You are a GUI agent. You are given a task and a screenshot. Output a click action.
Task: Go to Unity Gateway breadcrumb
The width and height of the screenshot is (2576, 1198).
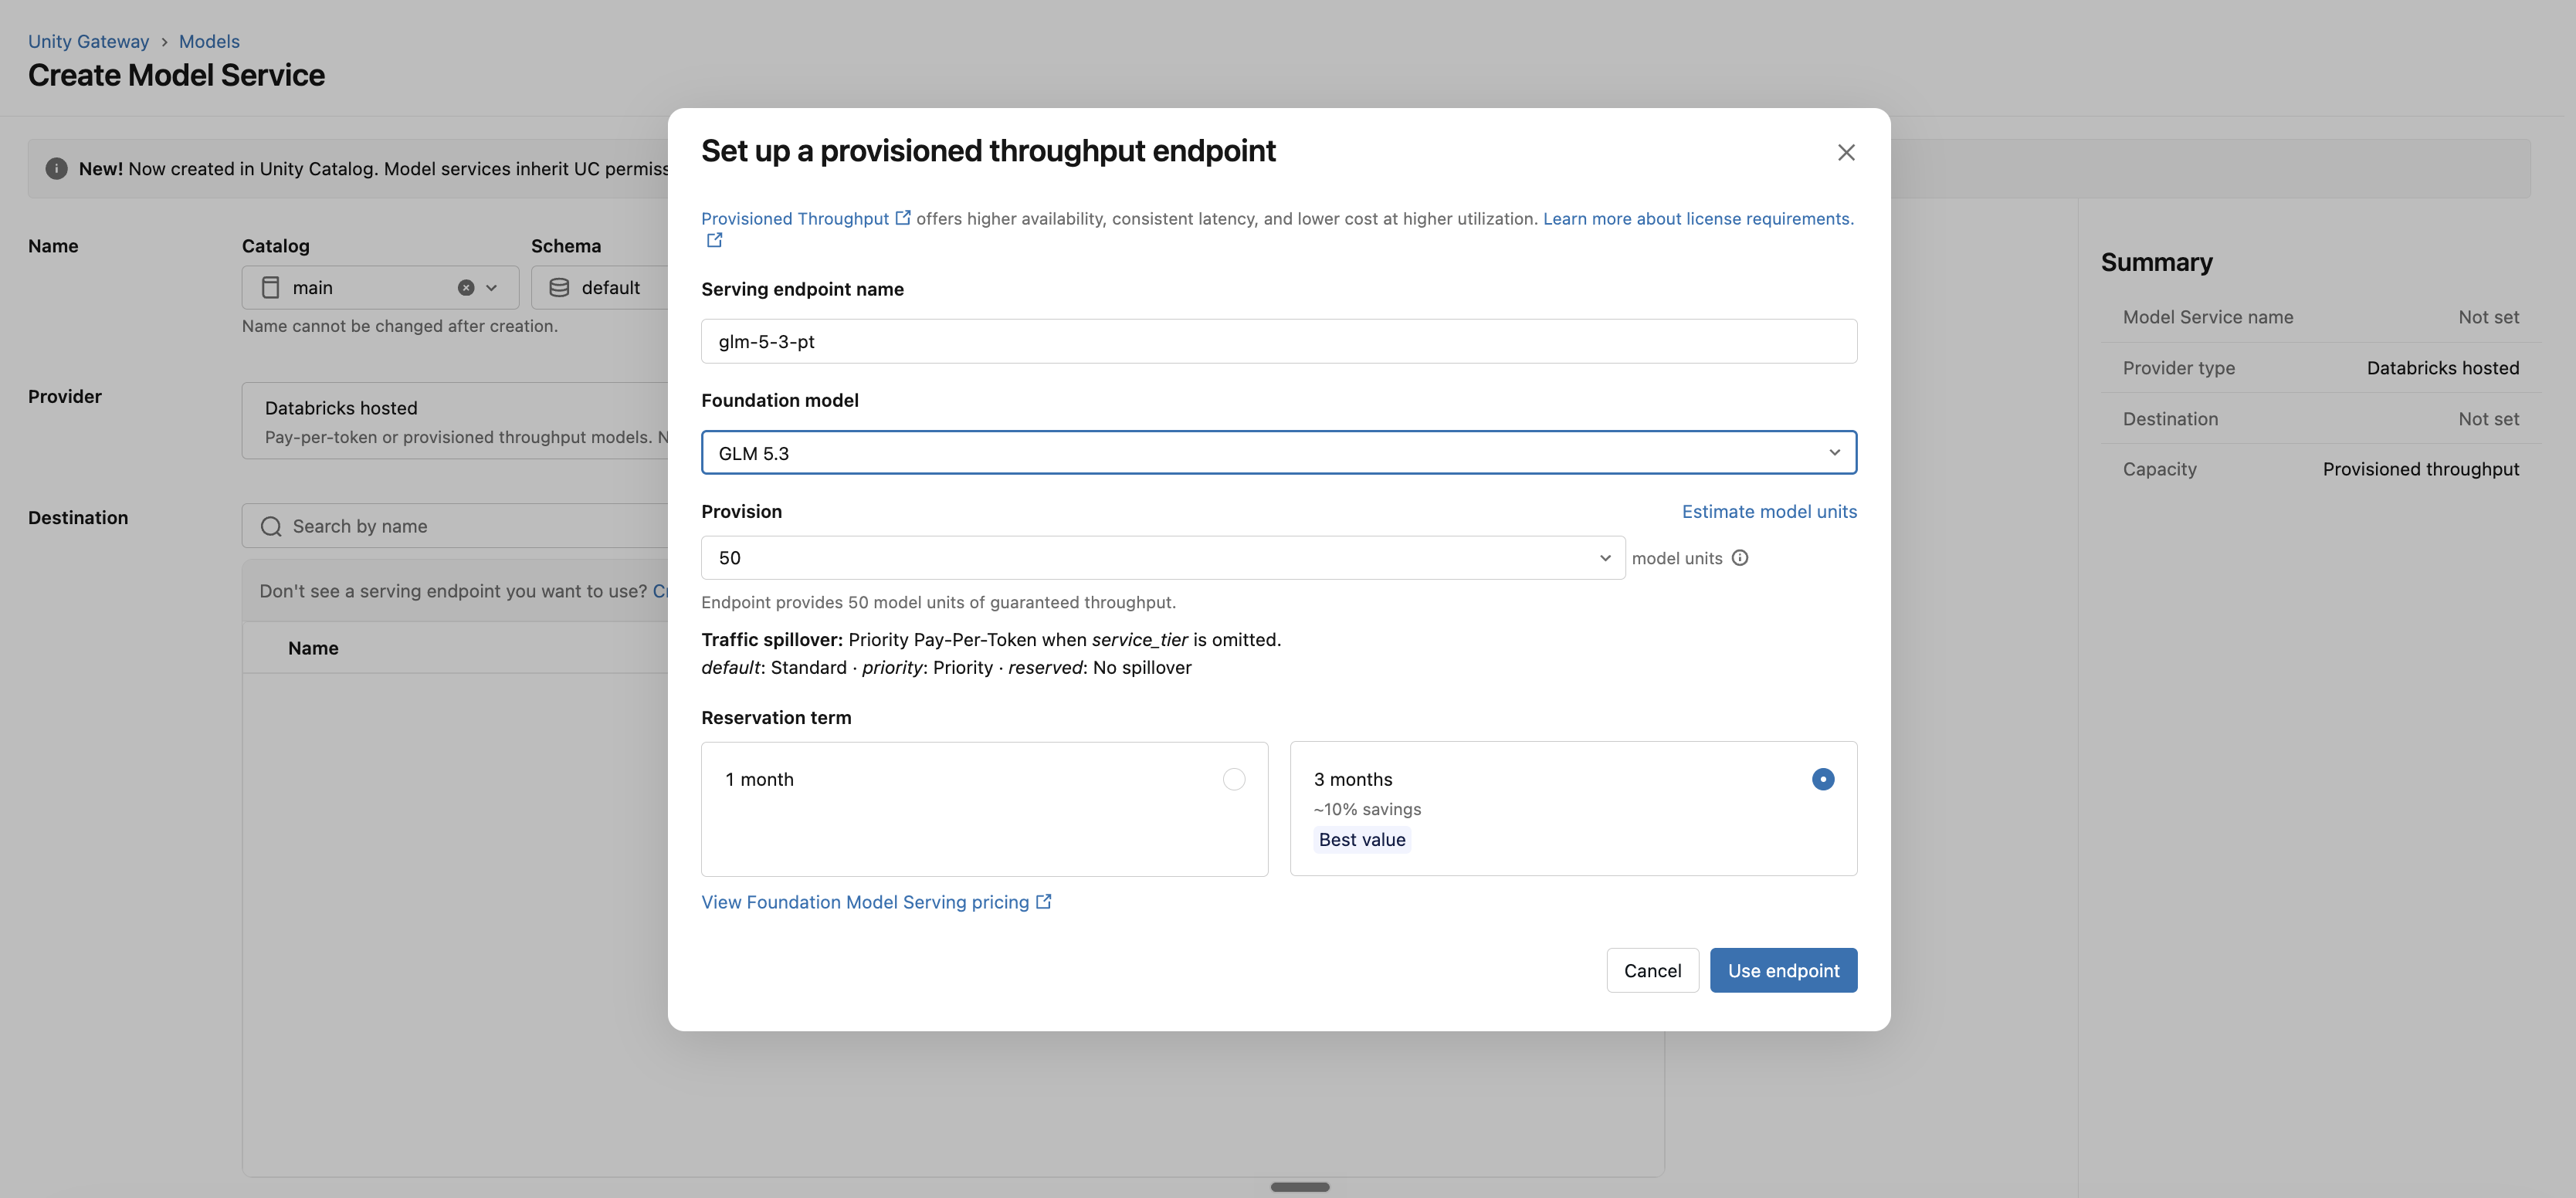coord(88,41)
